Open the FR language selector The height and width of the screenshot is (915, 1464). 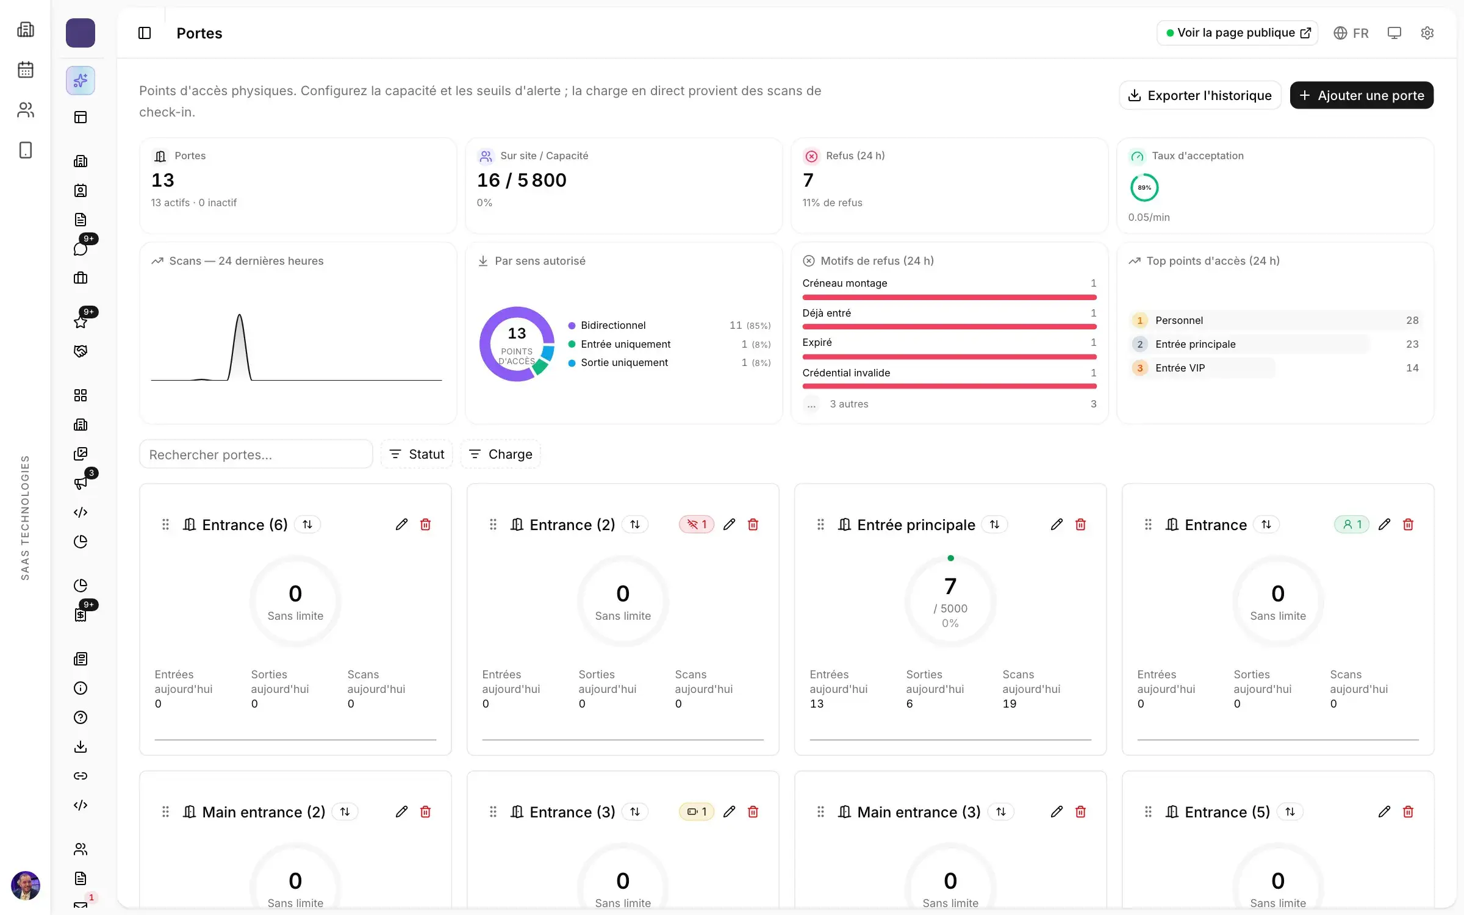1351,33
